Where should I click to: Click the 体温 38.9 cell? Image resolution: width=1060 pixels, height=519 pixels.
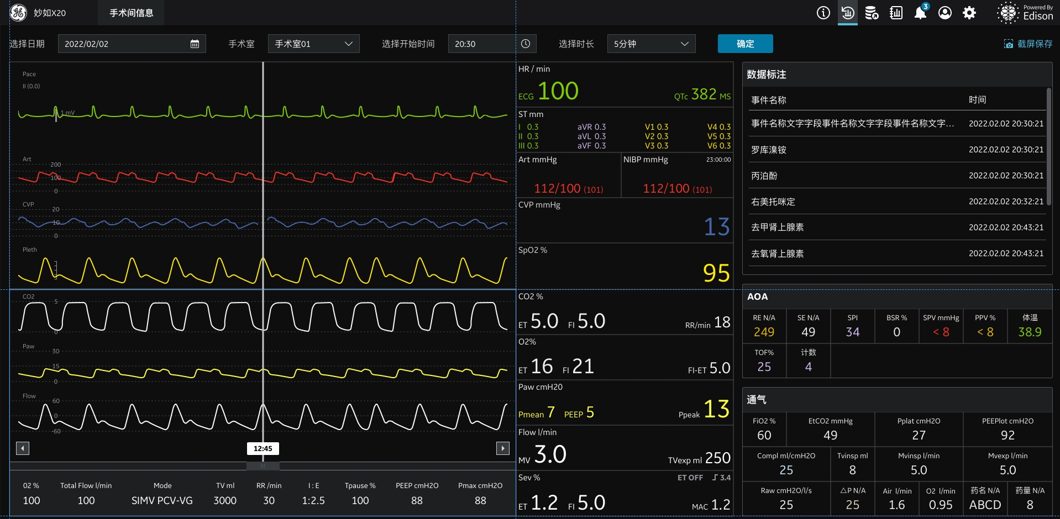1030,326
